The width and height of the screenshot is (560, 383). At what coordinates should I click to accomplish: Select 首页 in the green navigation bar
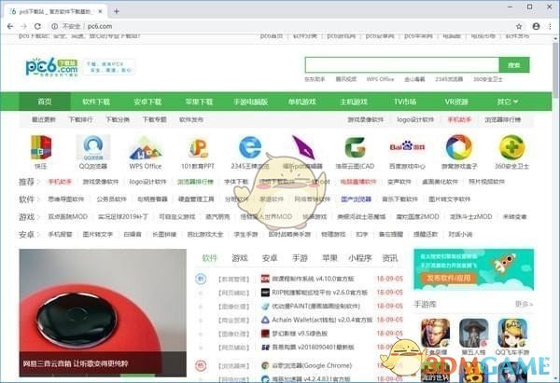pos(45,102)
